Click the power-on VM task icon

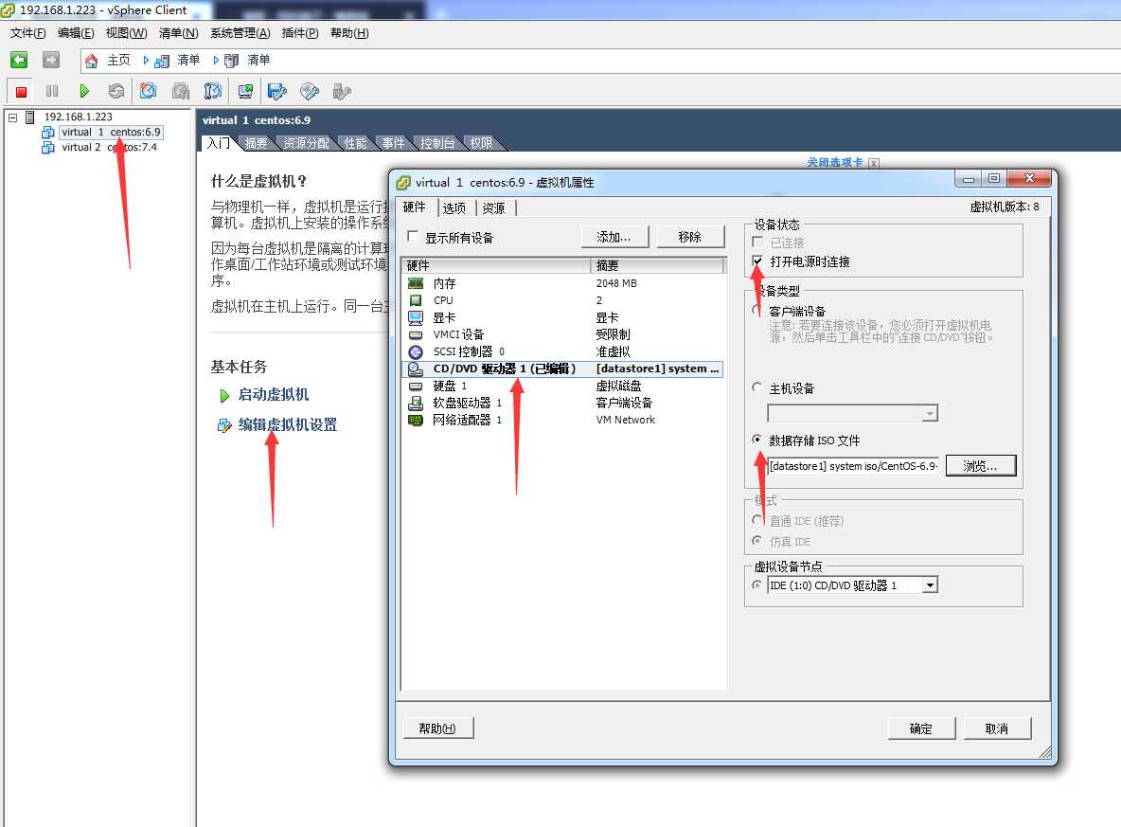(x=224, y=396)
